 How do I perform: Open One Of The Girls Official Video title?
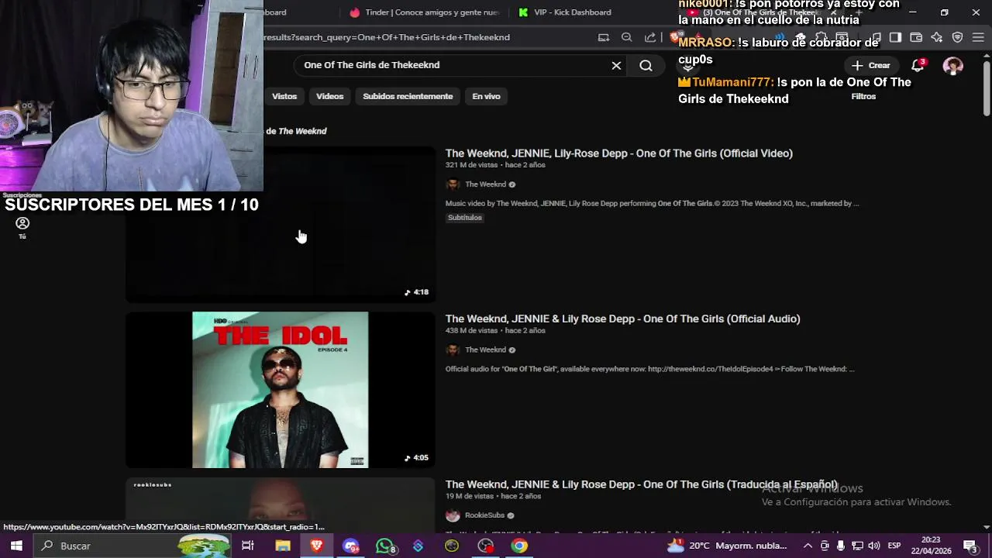pos(618,153)
